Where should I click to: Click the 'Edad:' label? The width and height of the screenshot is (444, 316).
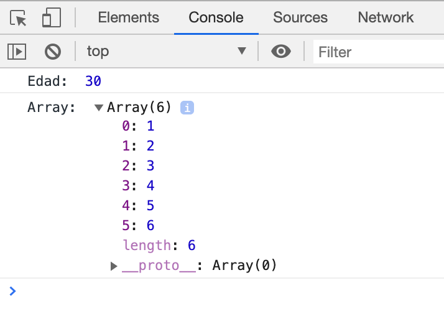(x=47, y=81)
